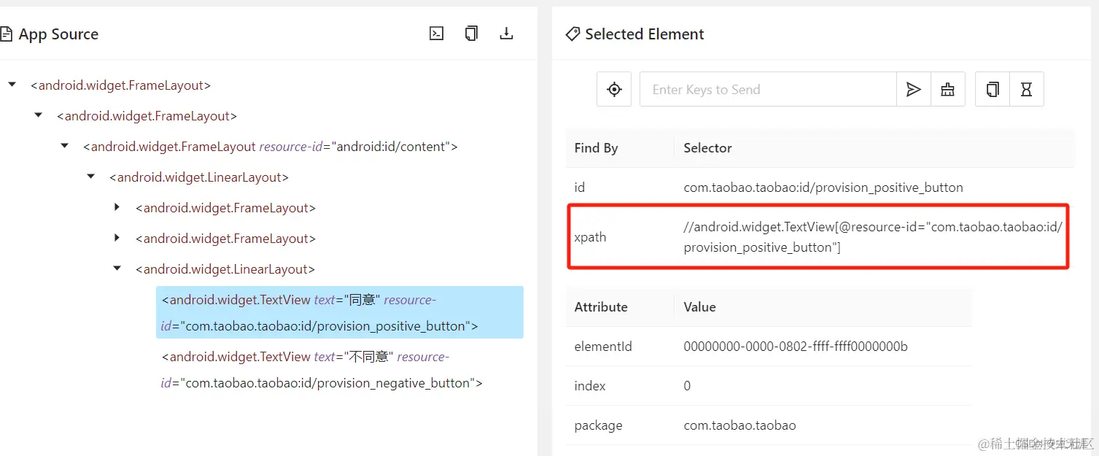This screenshot has width=1099, height=456.
Task: Collapse the android:id/content FrameLayout node
Action: pos(64,147)
